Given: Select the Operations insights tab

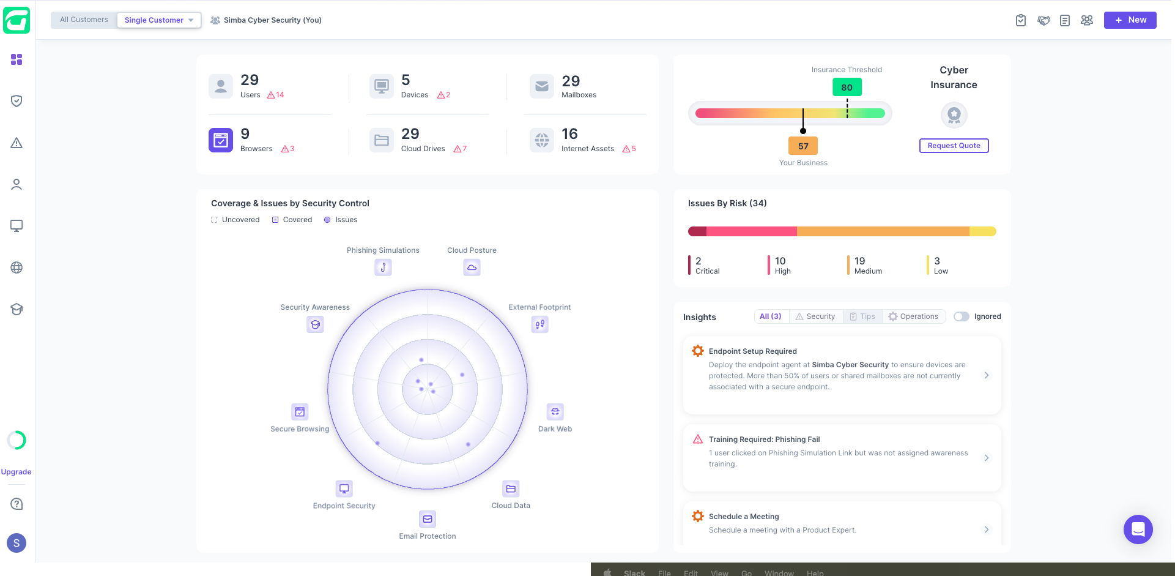Looking at the screenshot, I should coord(913,316).
